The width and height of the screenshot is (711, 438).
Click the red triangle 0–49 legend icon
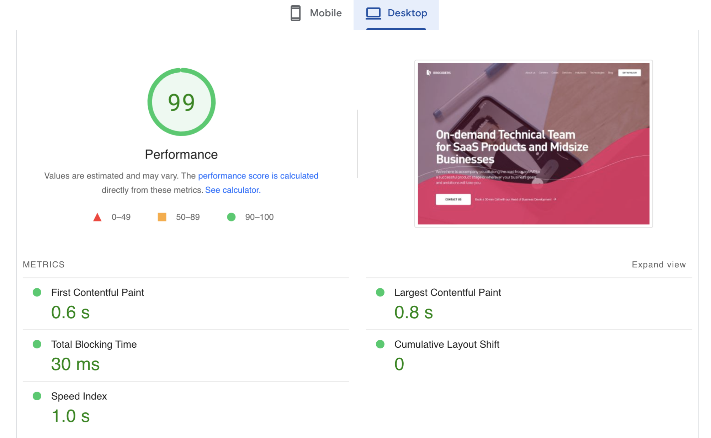pyautogui.click(x=97, y=217)
